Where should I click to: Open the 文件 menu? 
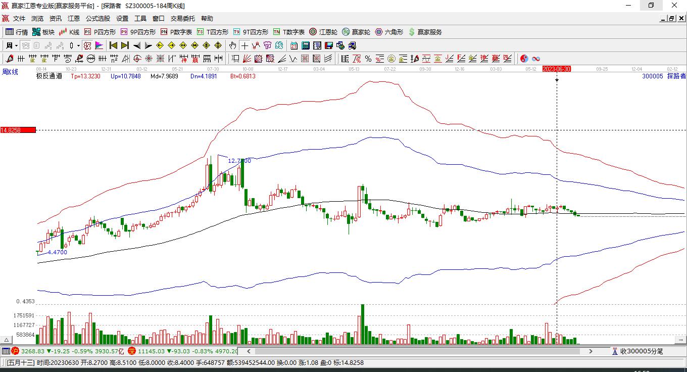click(x=19, y=19)
